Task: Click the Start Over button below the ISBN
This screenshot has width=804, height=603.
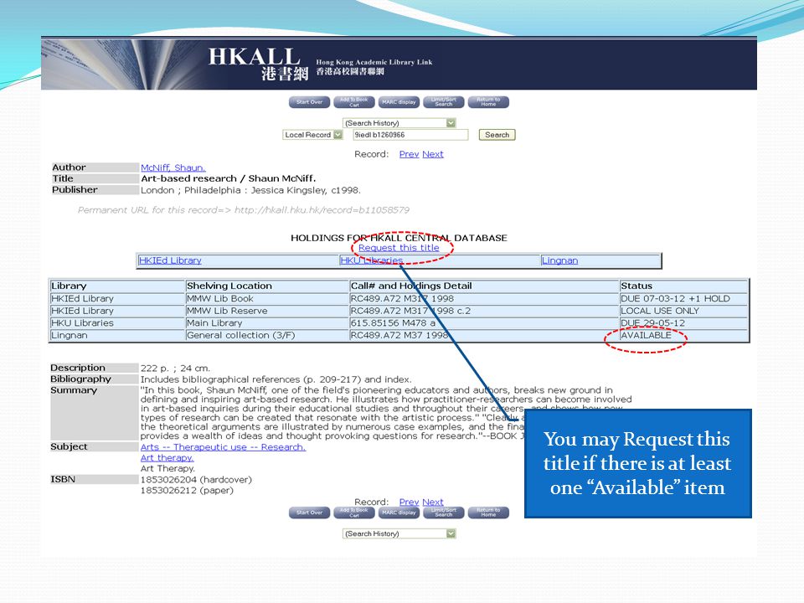Action: [x=309, y=513]
